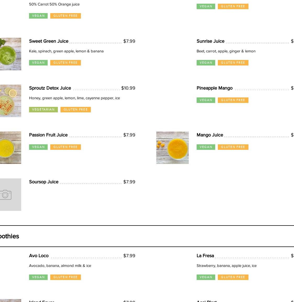Click the Gluten Free tag under Avo Loco
Image resolution: width=294 pixels, height=302 pixels.
pos(65,277)
